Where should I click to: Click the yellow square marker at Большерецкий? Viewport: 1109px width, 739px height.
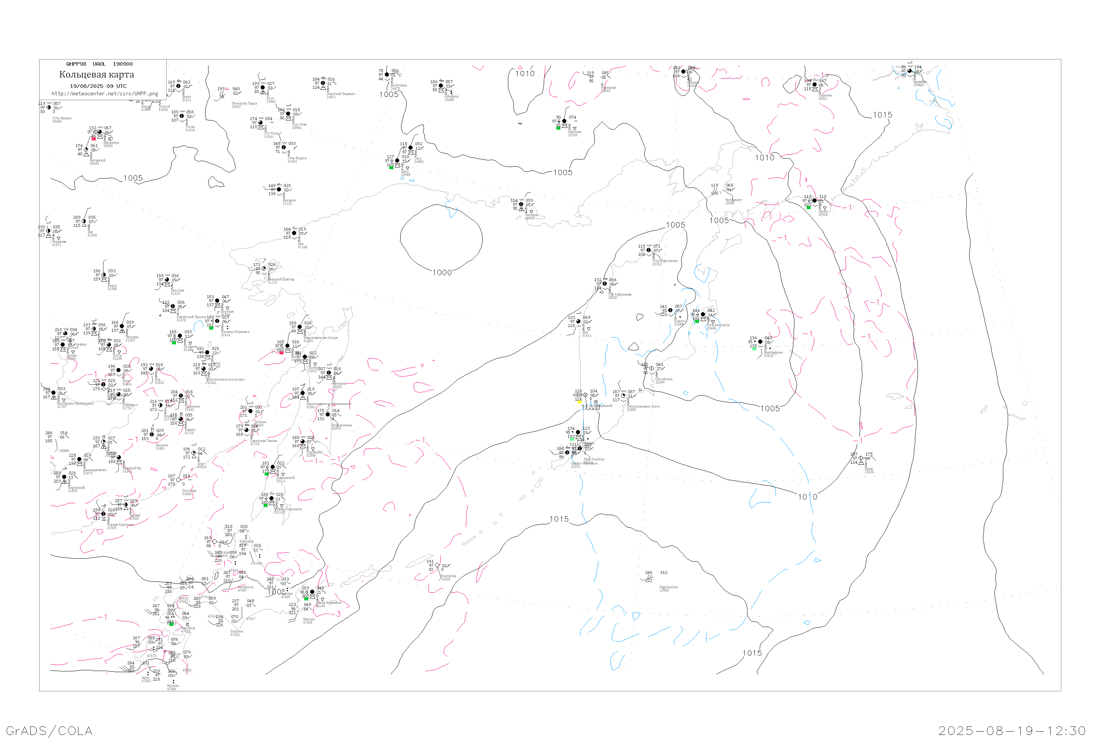click(579, 402)
